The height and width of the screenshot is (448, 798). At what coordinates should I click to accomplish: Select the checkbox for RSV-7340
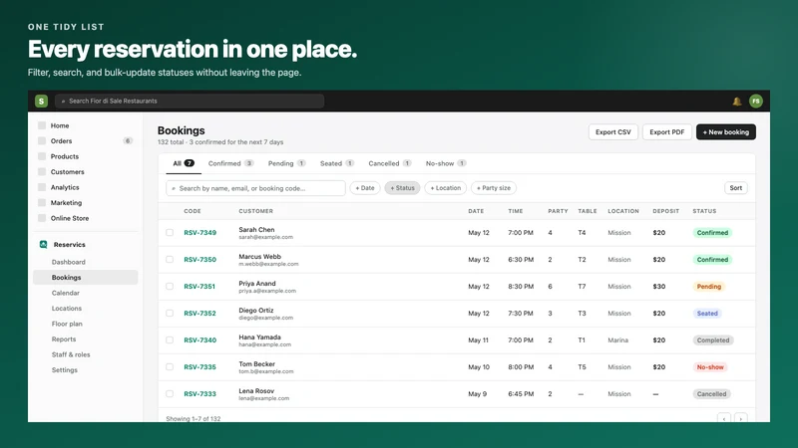click(170, 340)
